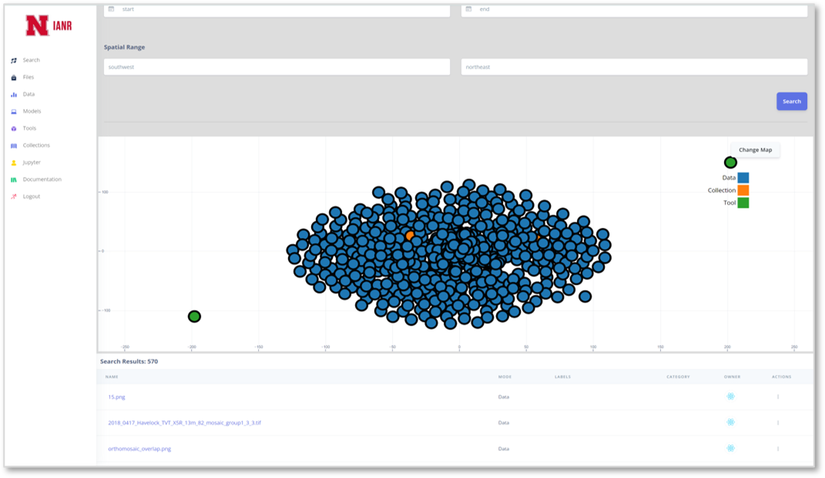
Task: Open Jupyter from the sidebar
Action: (x=32, y=162)
